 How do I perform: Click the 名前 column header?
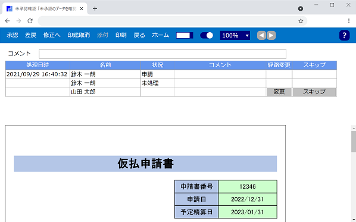point(105,65)
